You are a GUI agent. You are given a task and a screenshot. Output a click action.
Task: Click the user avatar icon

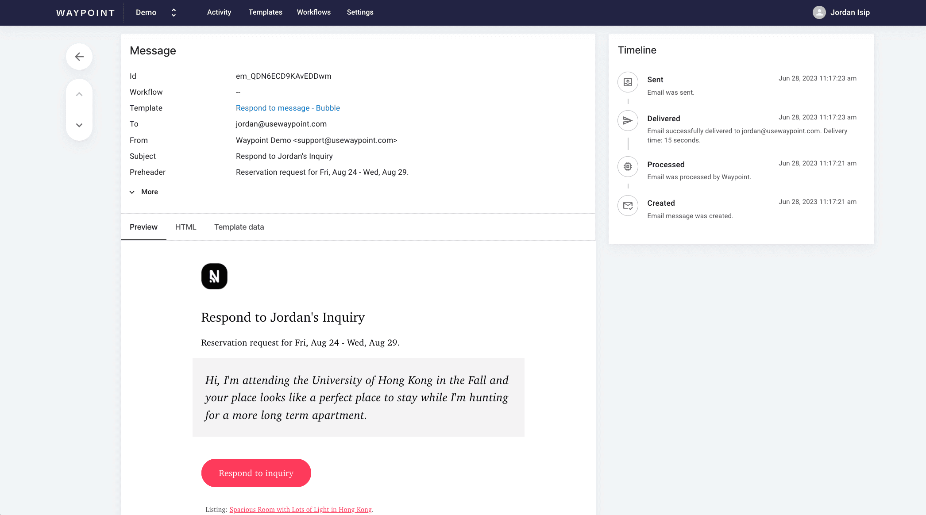click(x=819, y=12)
